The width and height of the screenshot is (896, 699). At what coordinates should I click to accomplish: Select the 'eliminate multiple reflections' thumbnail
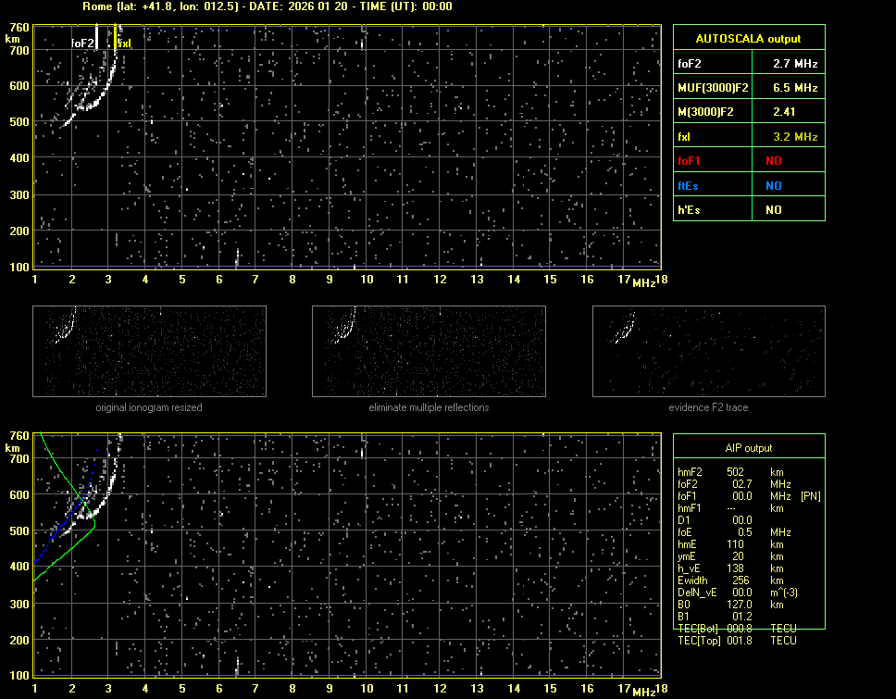click(429, 351)
